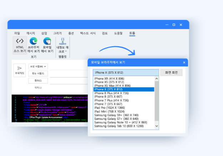
Task: Click the 화면 회전 rotate button
Action: 171,72
